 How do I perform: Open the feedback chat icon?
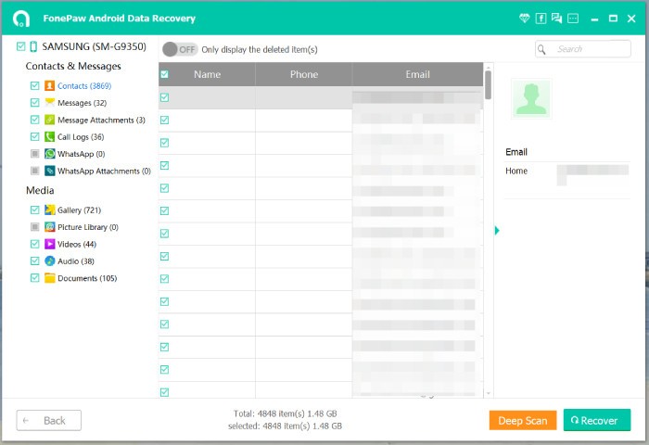pos(557,18)
